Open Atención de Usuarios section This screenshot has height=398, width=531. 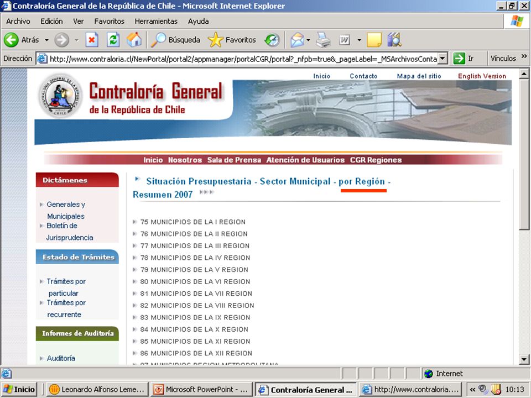(305, 160)
